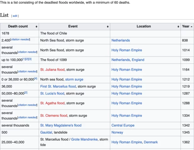This screenshot has width=194, height=150.
Task: Open the Grote Mandrenke link
Action: (84, 139)
